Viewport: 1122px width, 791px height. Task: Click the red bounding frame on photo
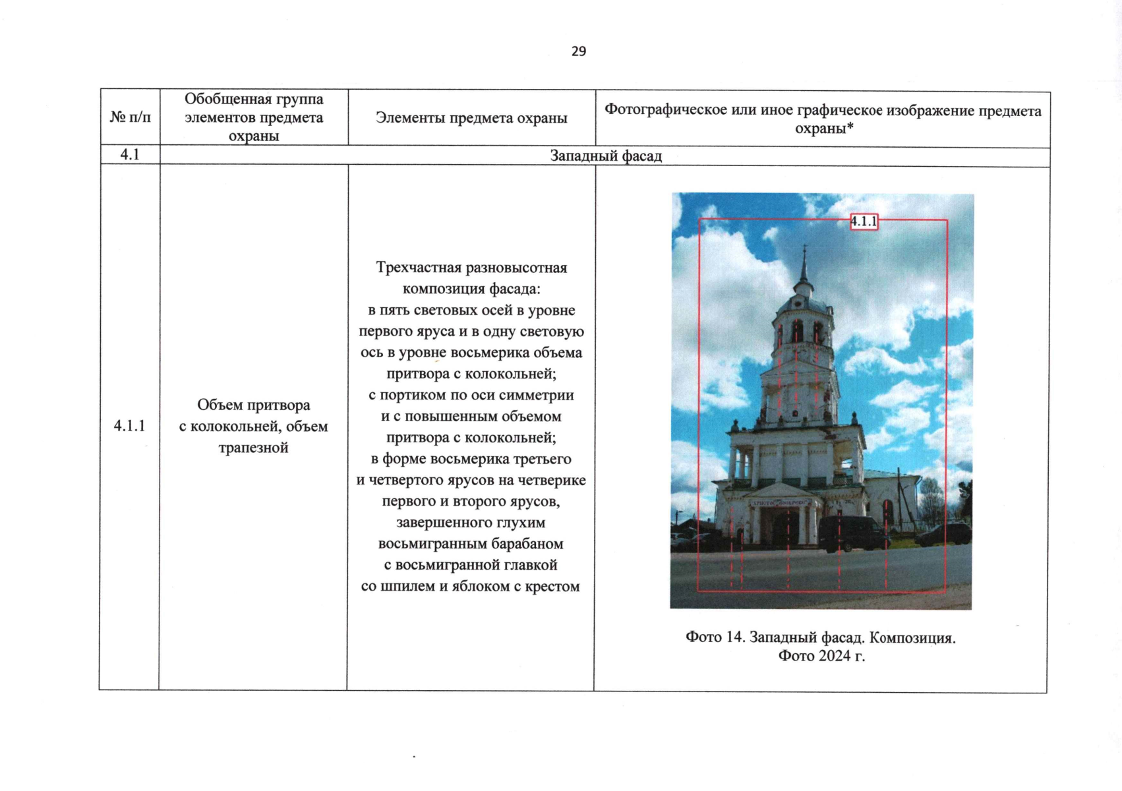point(699,395)
